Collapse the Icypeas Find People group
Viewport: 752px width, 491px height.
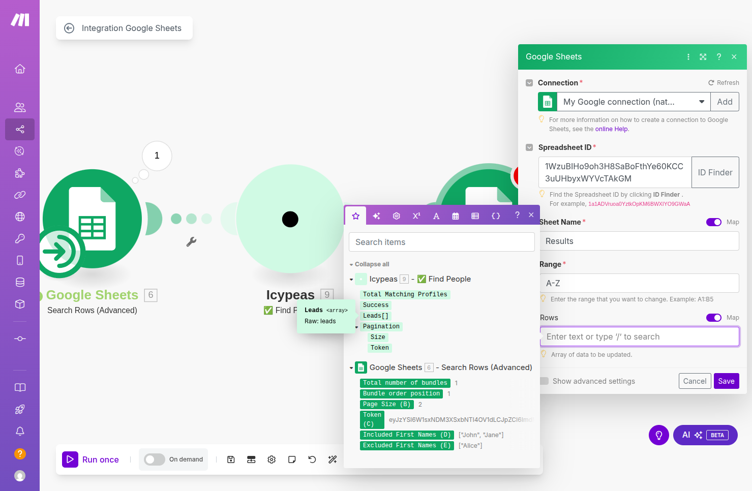point(351,280)
